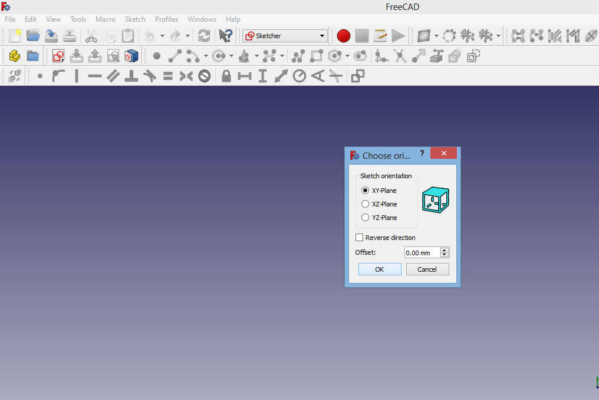This screenshot has width=599, height=400.
Task: Expand the undo history arrow
Action: pyautogui.click(x=162, y=36)
